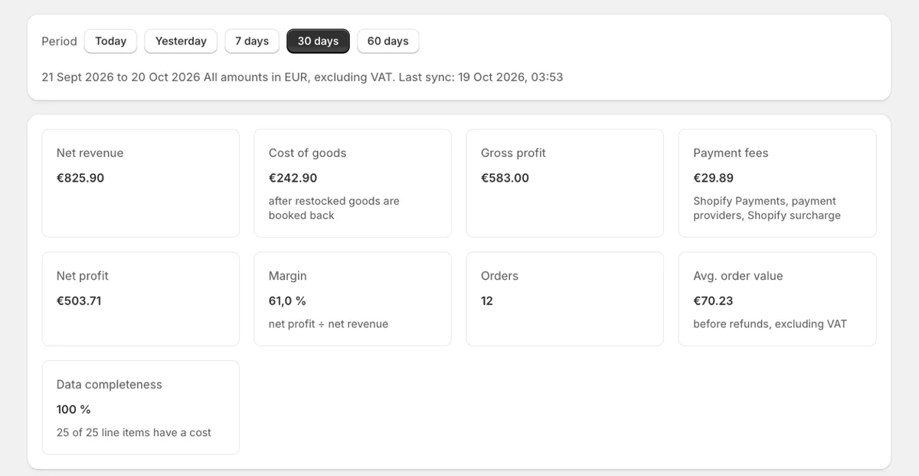919x476 pixels.
Task: Select the €825.90 net revenue value
Action: click(80, 178)
